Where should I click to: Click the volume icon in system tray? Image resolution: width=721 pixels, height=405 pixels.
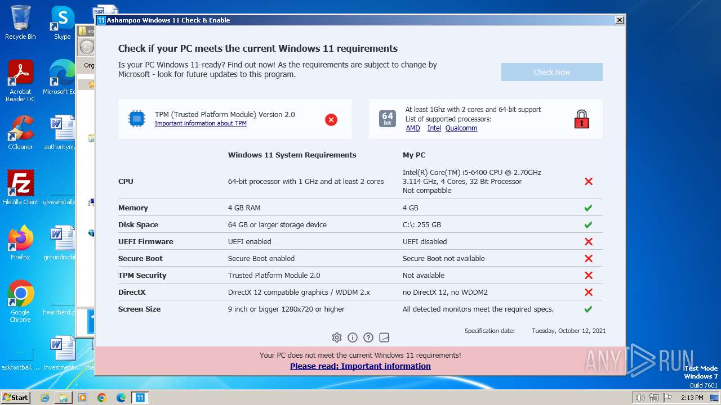[x=640, y=398]
